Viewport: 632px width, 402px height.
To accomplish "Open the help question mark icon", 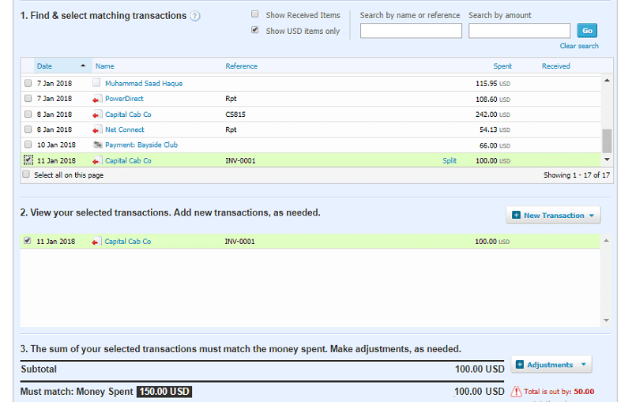I will (x=195, y=16).
